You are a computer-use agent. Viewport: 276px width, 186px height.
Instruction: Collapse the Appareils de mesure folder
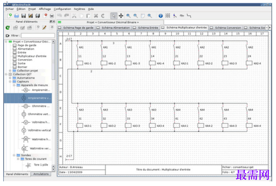point(14,85)
